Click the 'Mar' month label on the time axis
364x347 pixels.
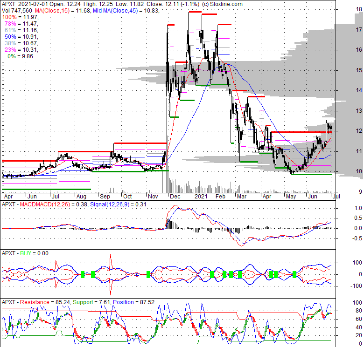242,197
